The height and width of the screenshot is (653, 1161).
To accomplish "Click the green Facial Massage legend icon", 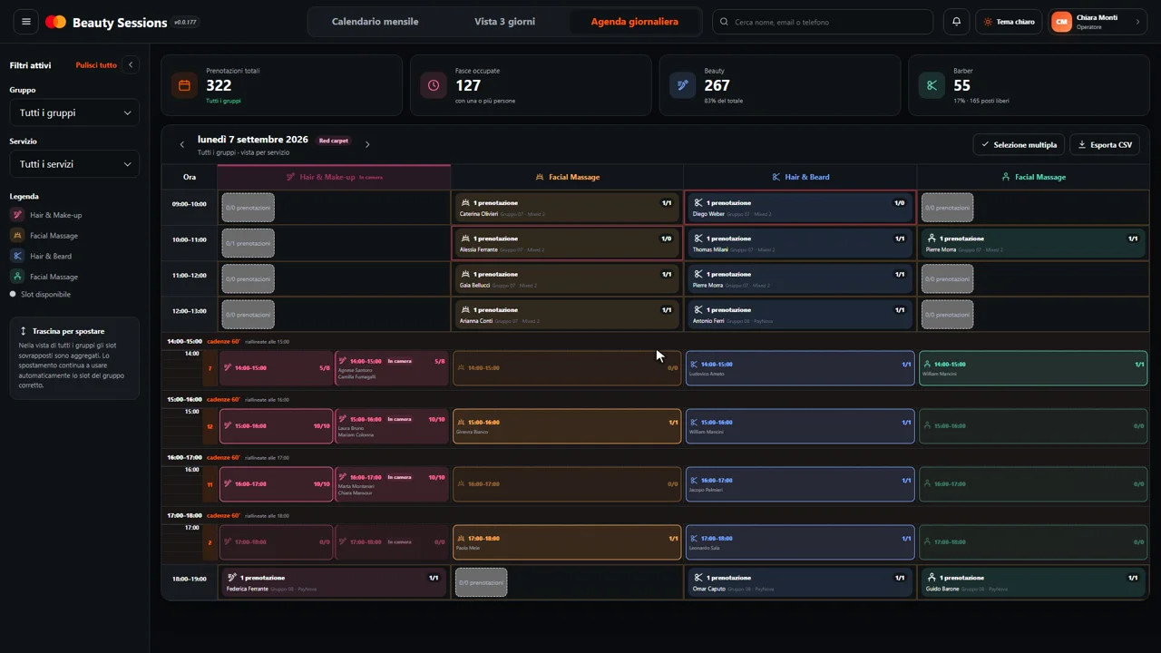I will point(17,277).
